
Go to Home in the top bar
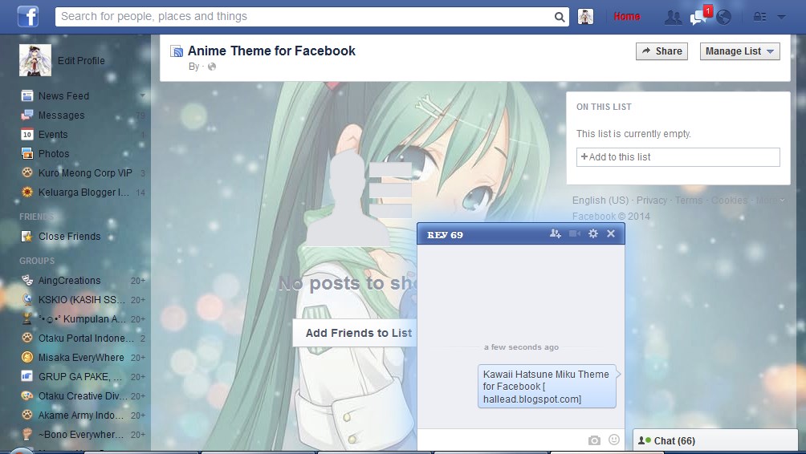click(x=627, y=16)
